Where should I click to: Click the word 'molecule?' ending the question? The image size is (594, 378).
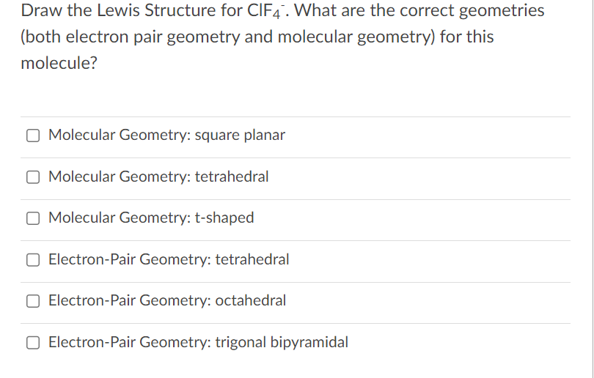(x=59, y=63)
